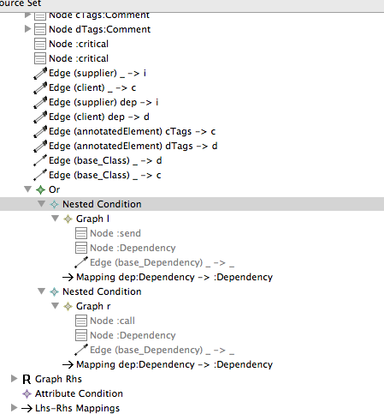Collapse the Graph r node

click(x=55, y=306)
